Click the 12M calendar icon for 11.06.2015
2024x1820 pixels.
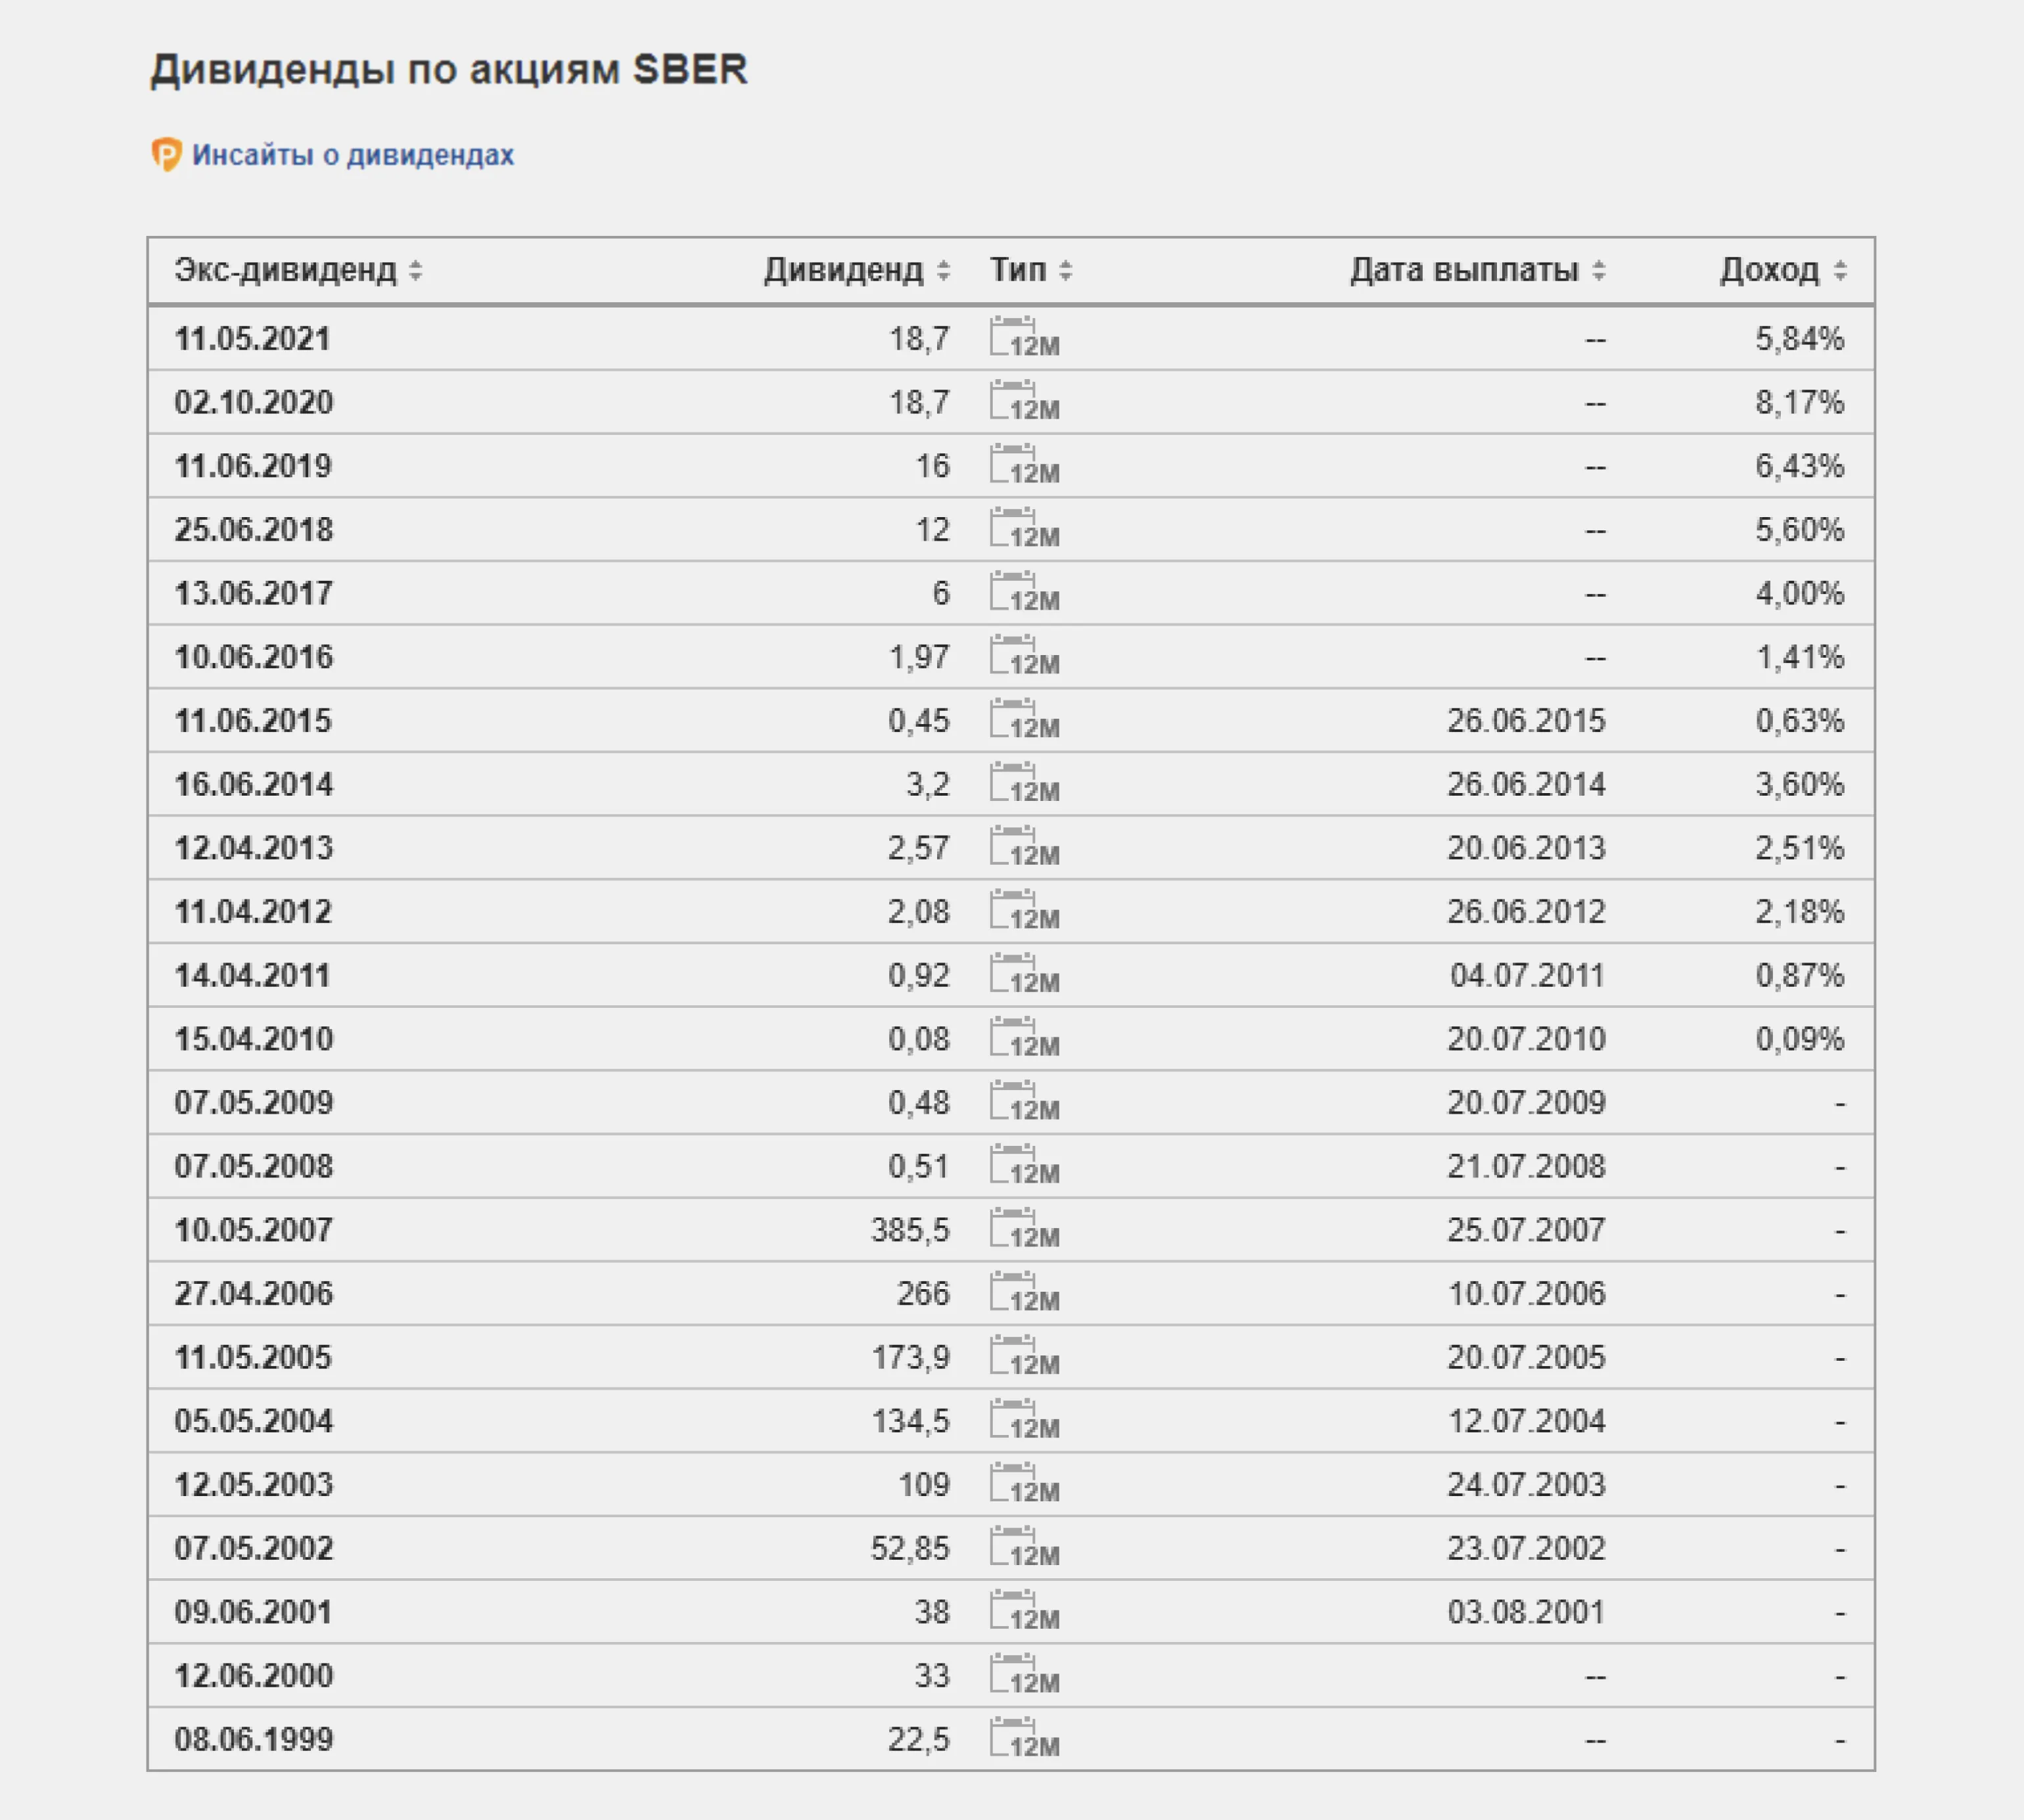[1024, 720]
